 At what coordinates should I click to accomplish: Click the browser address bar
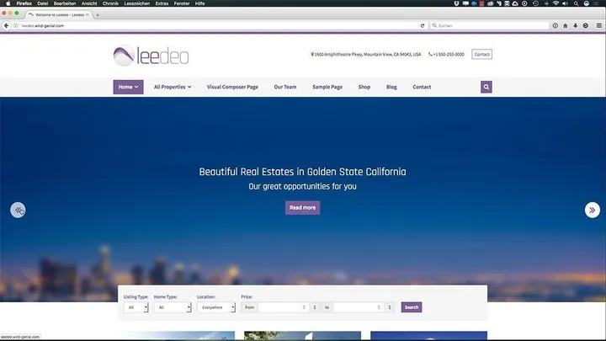coord(221,25)
